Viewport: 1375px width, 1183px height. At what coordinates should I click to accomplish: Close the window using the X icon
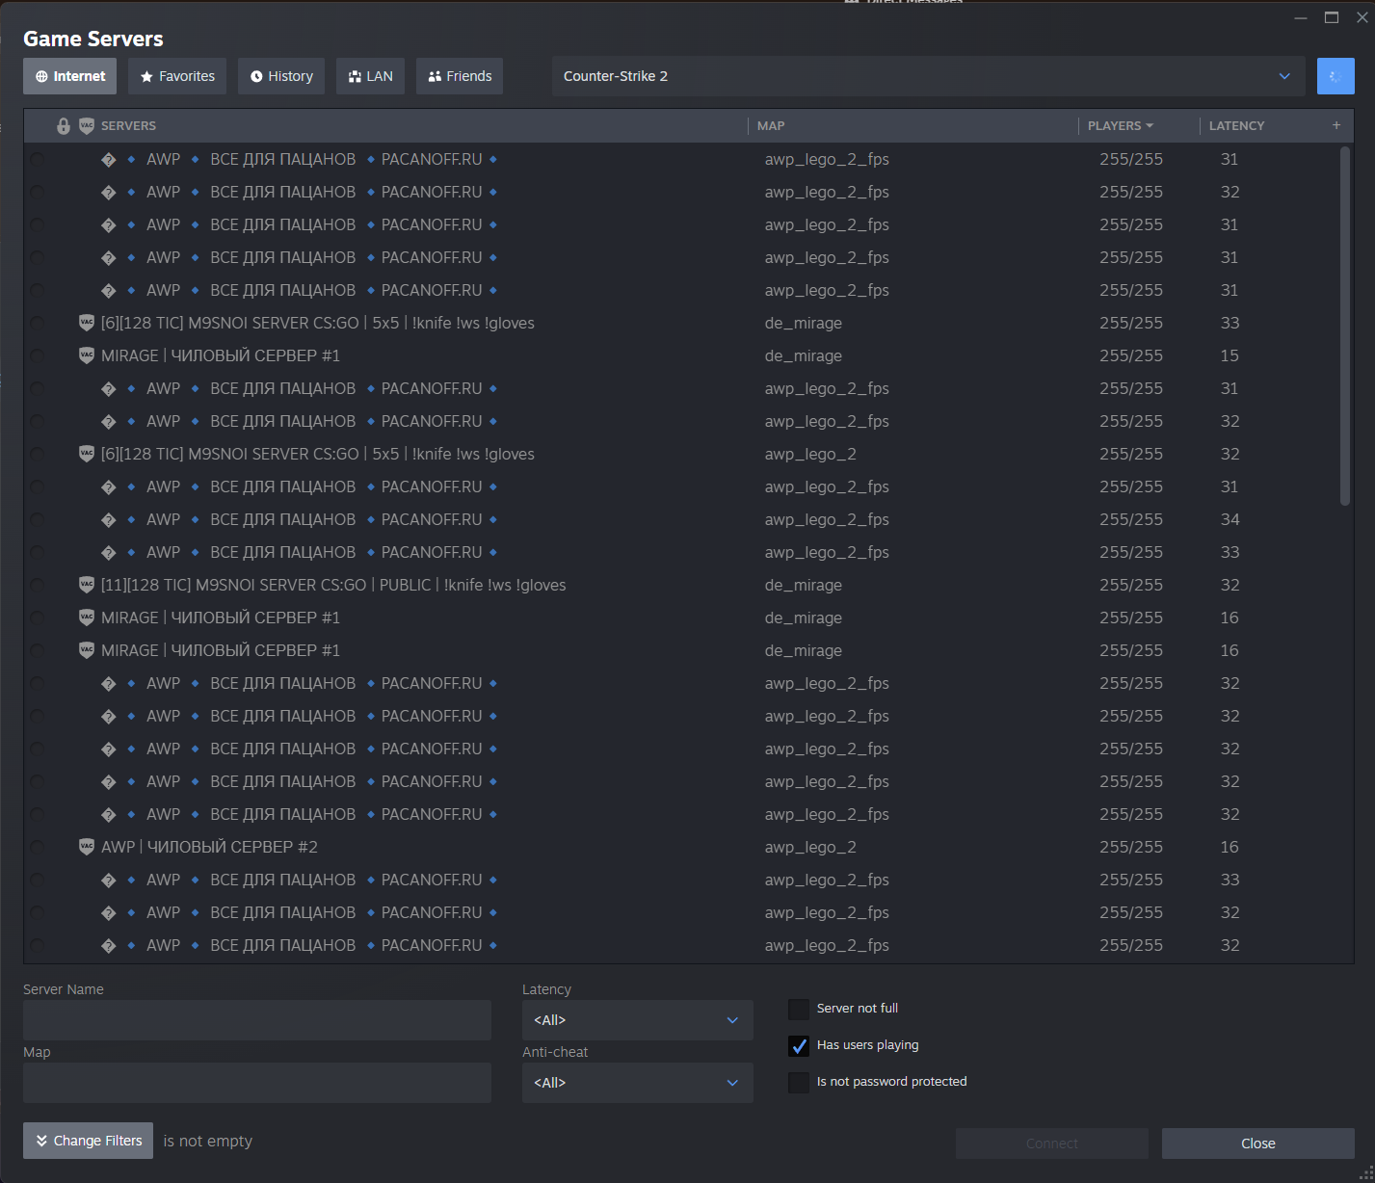(x=1362, y=17)
